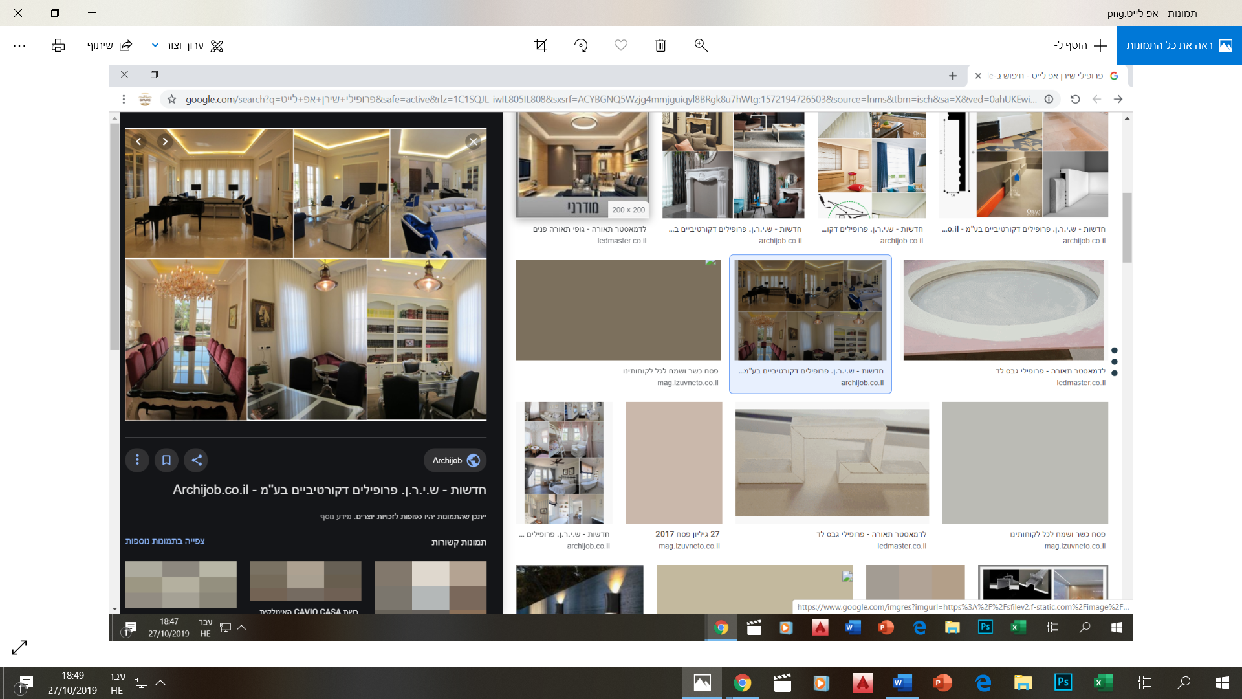Open the three-dot more options menu
This screenshot has width=1242, height=699.
point(19,45)
